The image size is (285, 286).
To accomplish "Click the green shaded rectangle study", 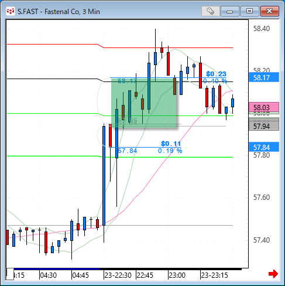I will pyautogui.click(x=144, y=103).
